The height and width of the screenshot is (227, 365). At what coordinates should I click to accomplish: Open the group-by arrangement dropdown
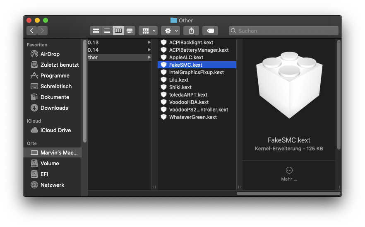click(148, 31)
